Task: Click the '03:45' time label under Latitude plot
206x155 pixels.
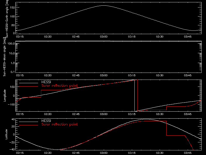Action: (x=188, y=153)
